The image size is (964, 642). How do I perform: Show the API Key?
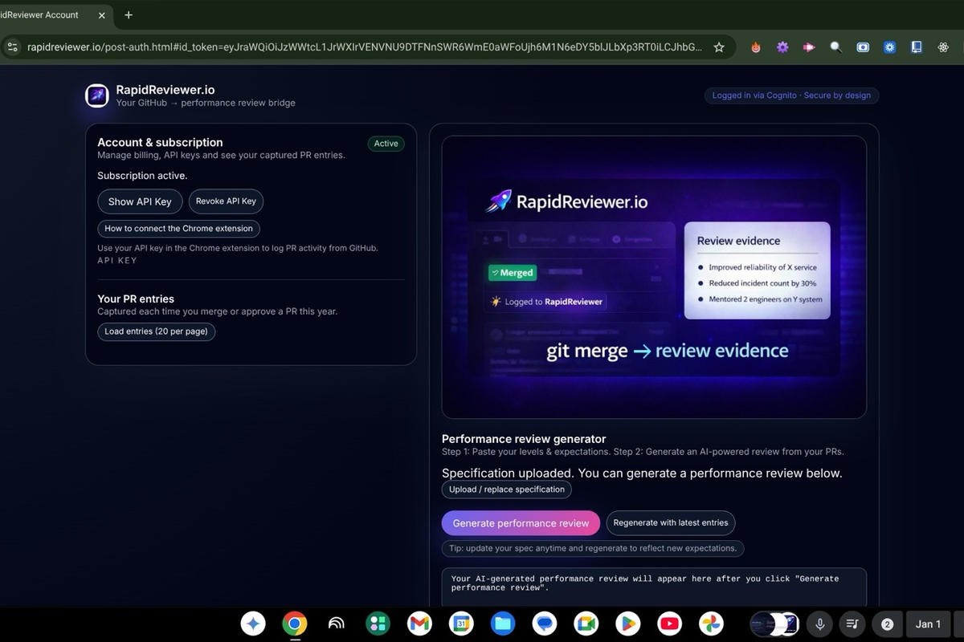pyautogui.click(x=140, y=201)
